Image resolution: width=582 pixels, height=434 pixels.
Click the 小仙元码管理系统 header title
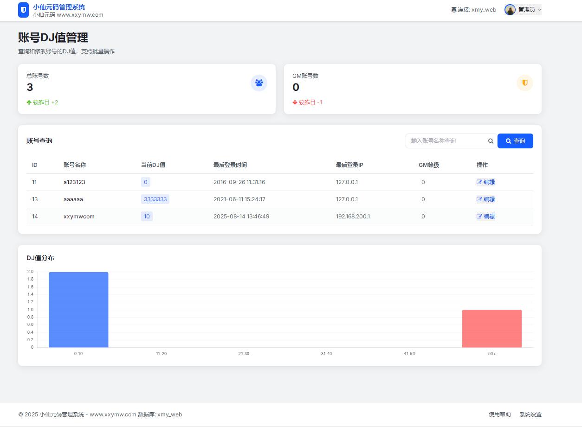point(59,7)
